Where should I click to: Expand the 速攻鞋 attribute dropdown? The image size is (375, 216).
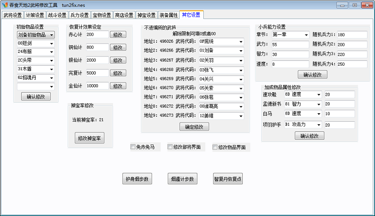[x=303, y=95]
